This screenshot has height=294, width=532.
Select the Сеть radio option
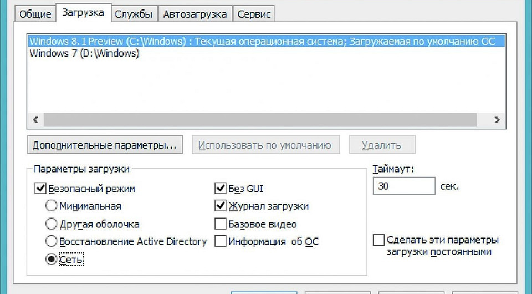click(x=51, y=260)
